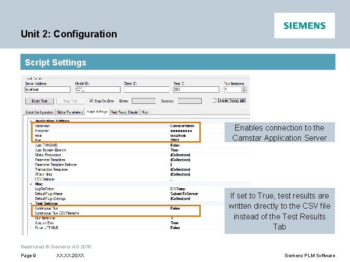350x262 pixels.
Task: Click the Errors count field
Action: (143, 101)
